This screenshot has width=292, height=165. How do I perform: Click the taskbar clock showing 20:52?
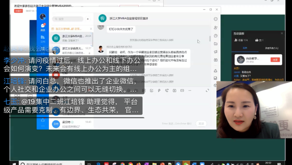pyautogui.click(x=268, y=163)
